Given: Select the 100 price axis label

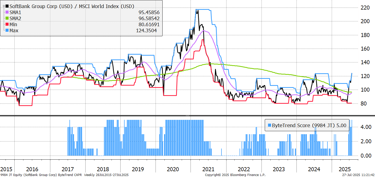Looking at the screenshot, I should click(365, 90).
